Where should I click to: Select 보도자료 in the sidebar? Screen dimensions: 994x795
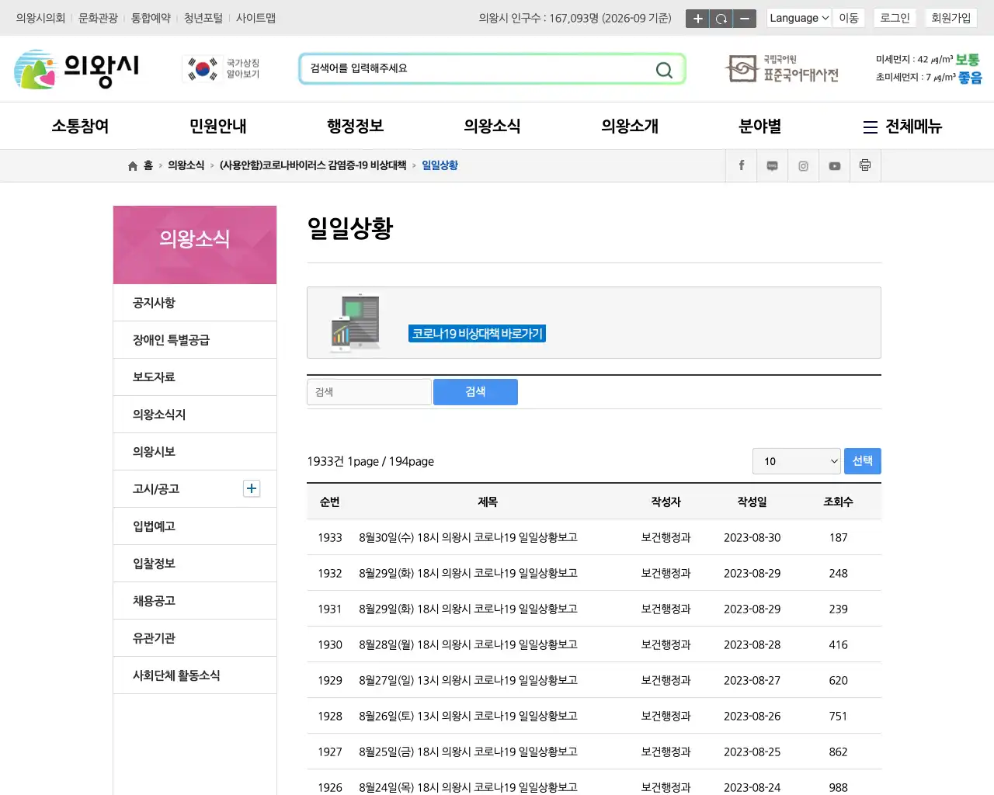click(x=195, y=377)
